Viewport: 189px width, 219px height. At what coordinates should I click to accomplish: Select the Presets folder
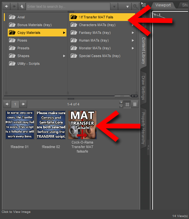tap(37, 48)
